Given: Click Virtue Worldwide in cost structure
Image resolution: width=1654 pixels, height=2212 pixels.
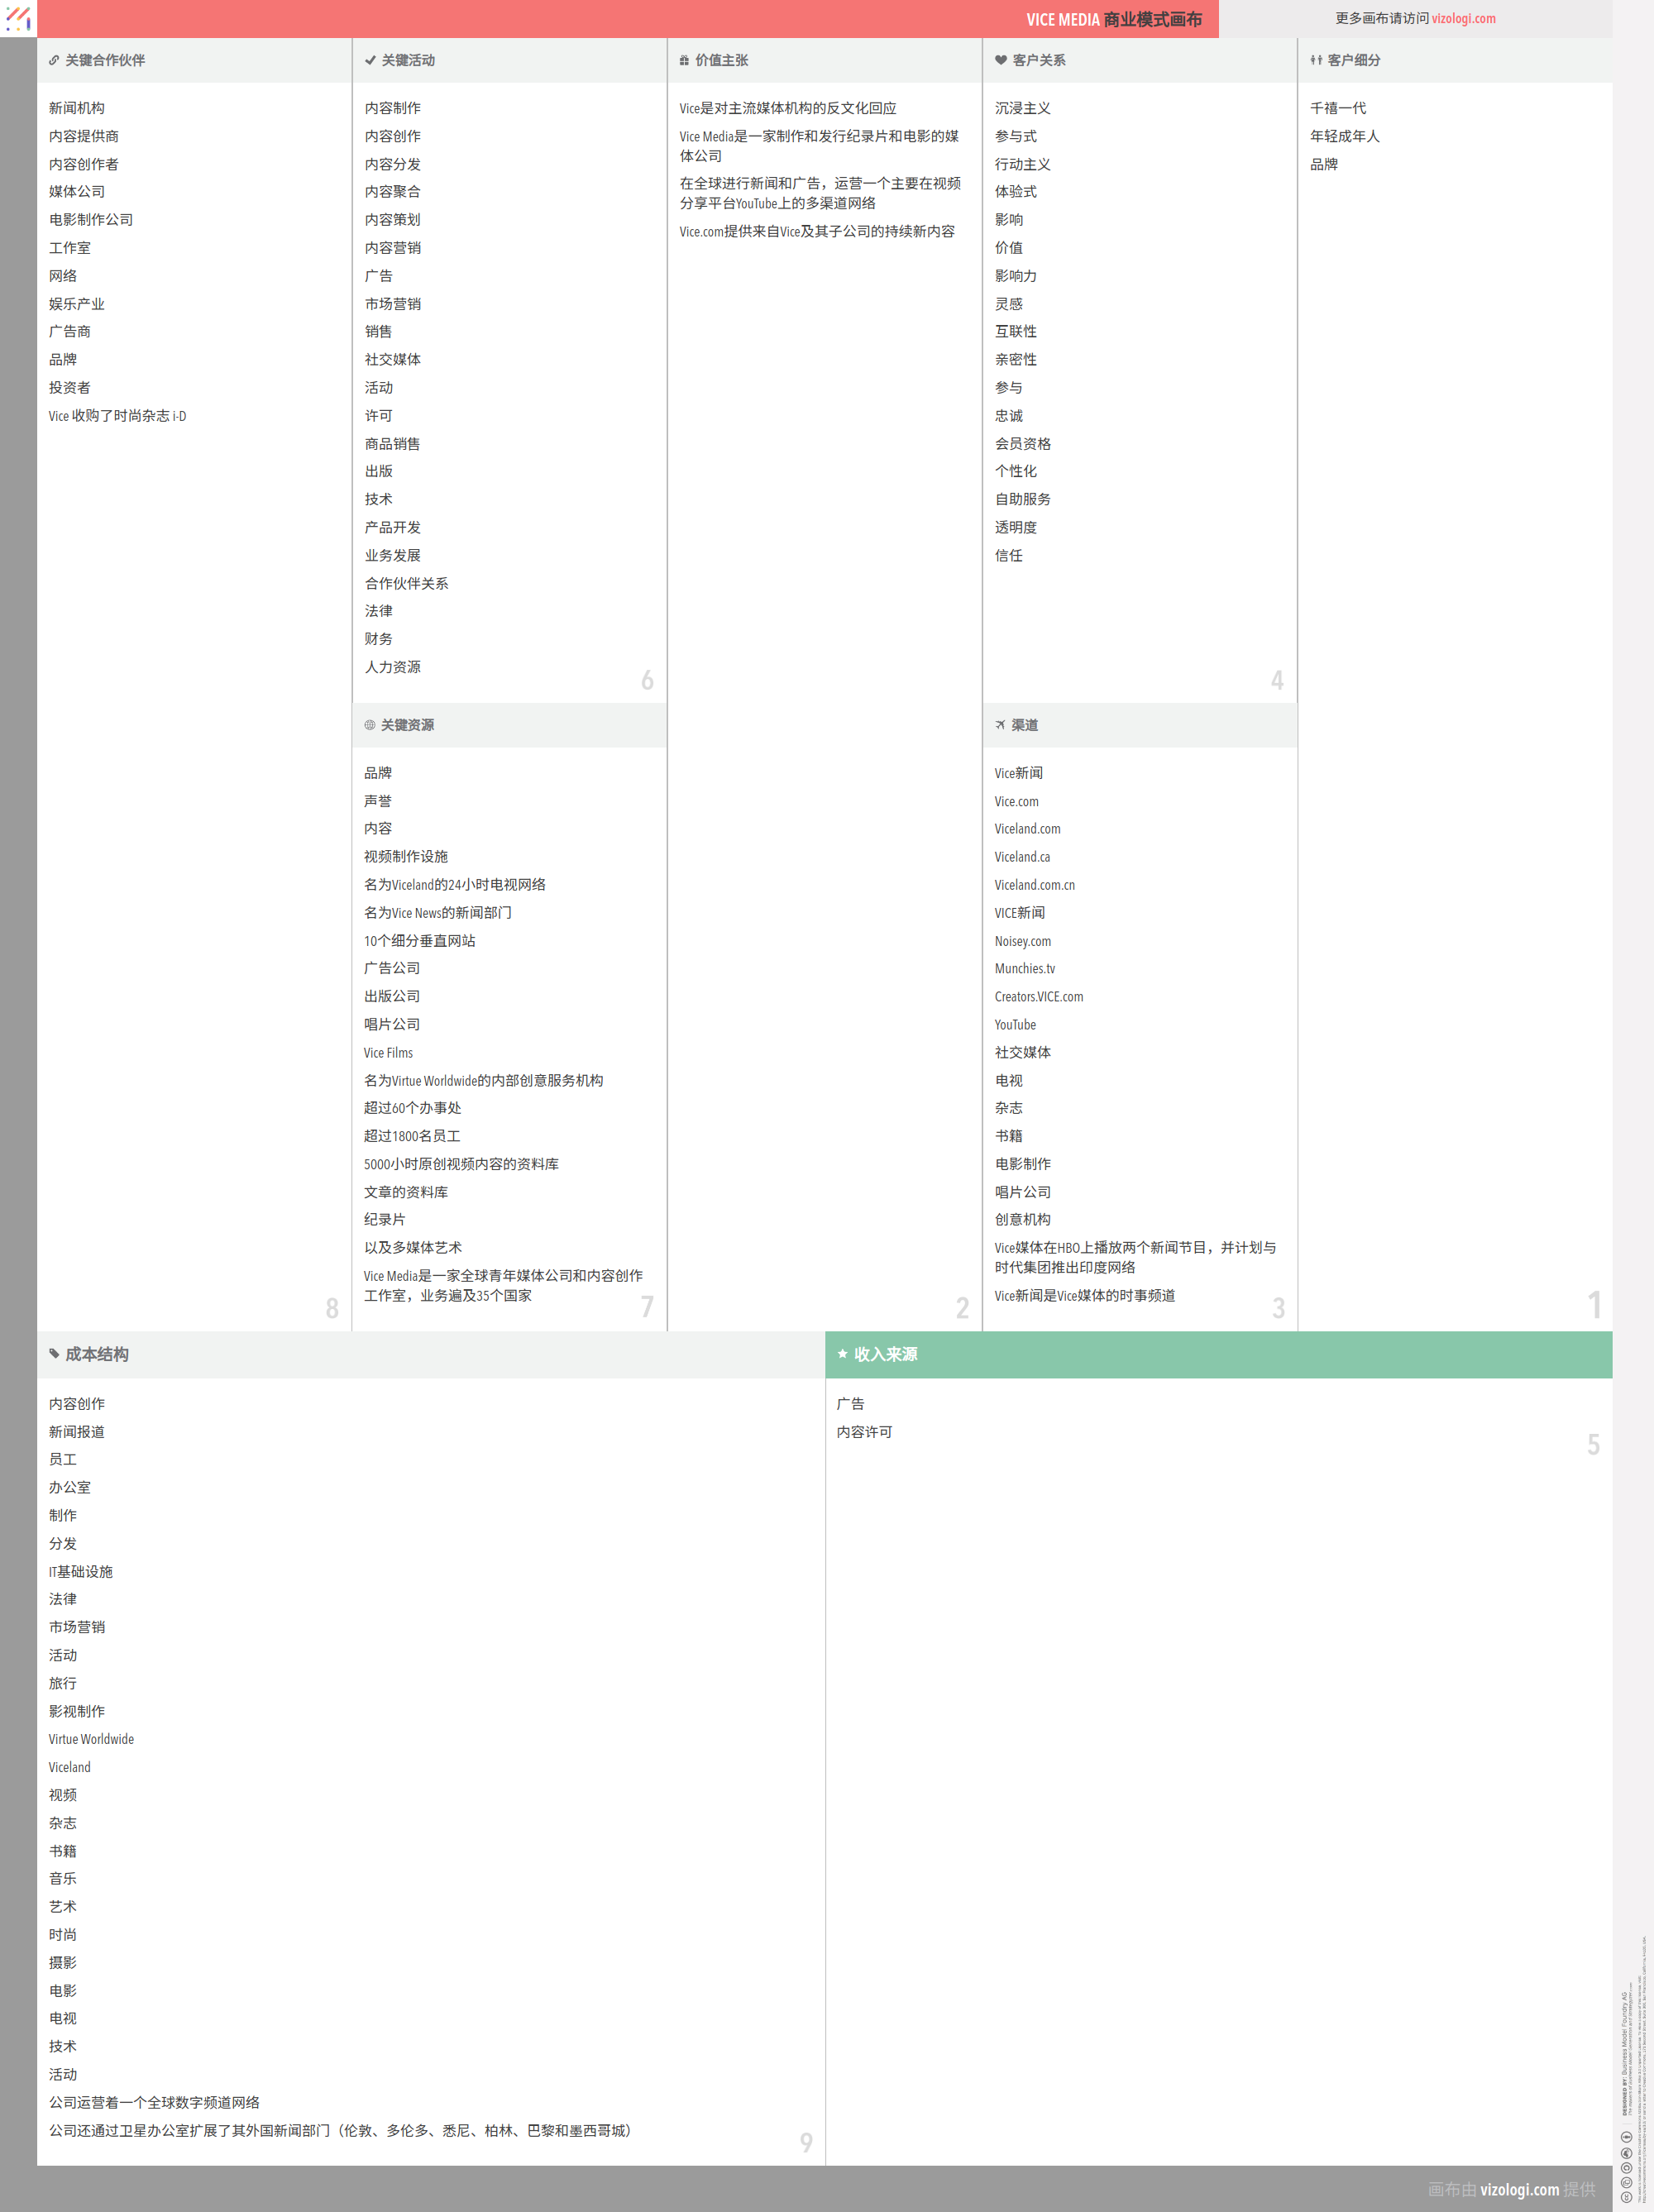Looking at the screenshot, I should [x=91, y=1739].
